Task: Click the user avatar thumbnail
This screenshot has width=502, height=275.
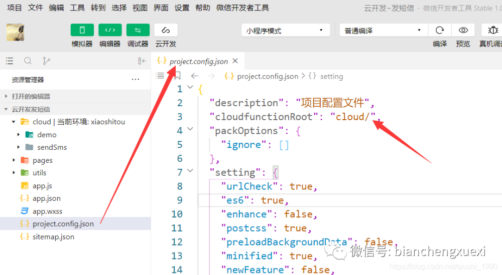Action: click(x=15, y=32)
